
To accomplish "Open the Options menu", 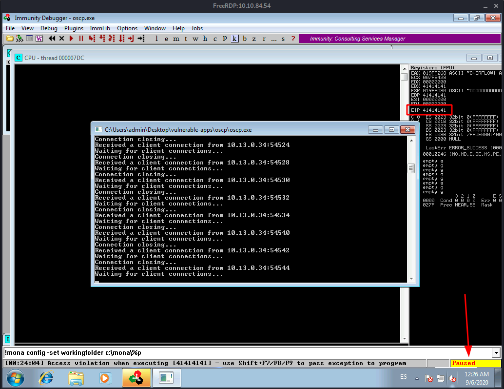I will coord(127,28).
